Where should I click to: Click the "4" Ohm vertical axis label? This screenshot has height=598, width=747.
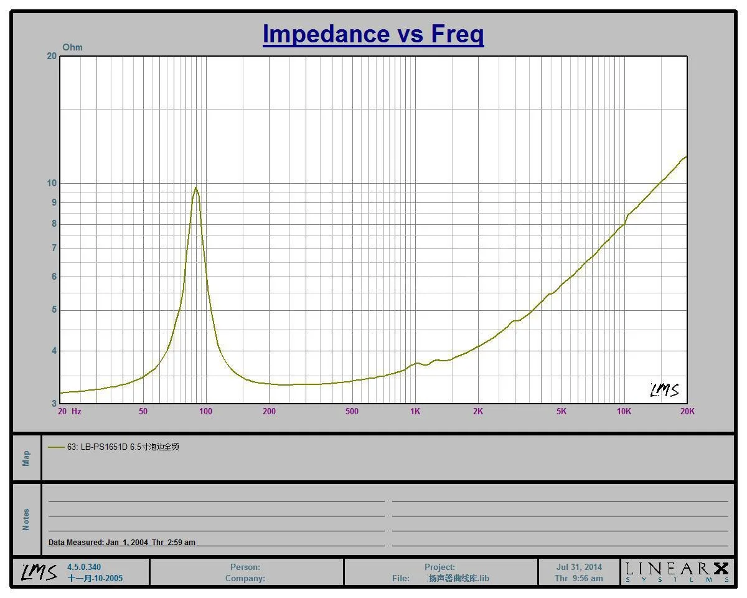click(x=54, y=351)
